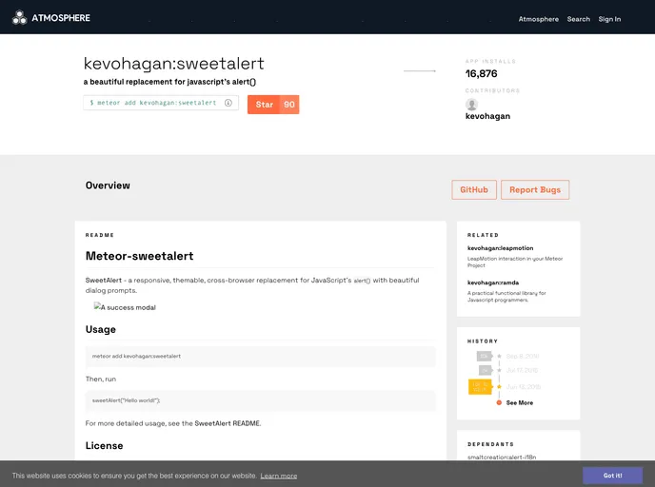Click the DEPENDANTS panel label
The height and width of the screenshot is (487, 655).
tap(491, 444)
